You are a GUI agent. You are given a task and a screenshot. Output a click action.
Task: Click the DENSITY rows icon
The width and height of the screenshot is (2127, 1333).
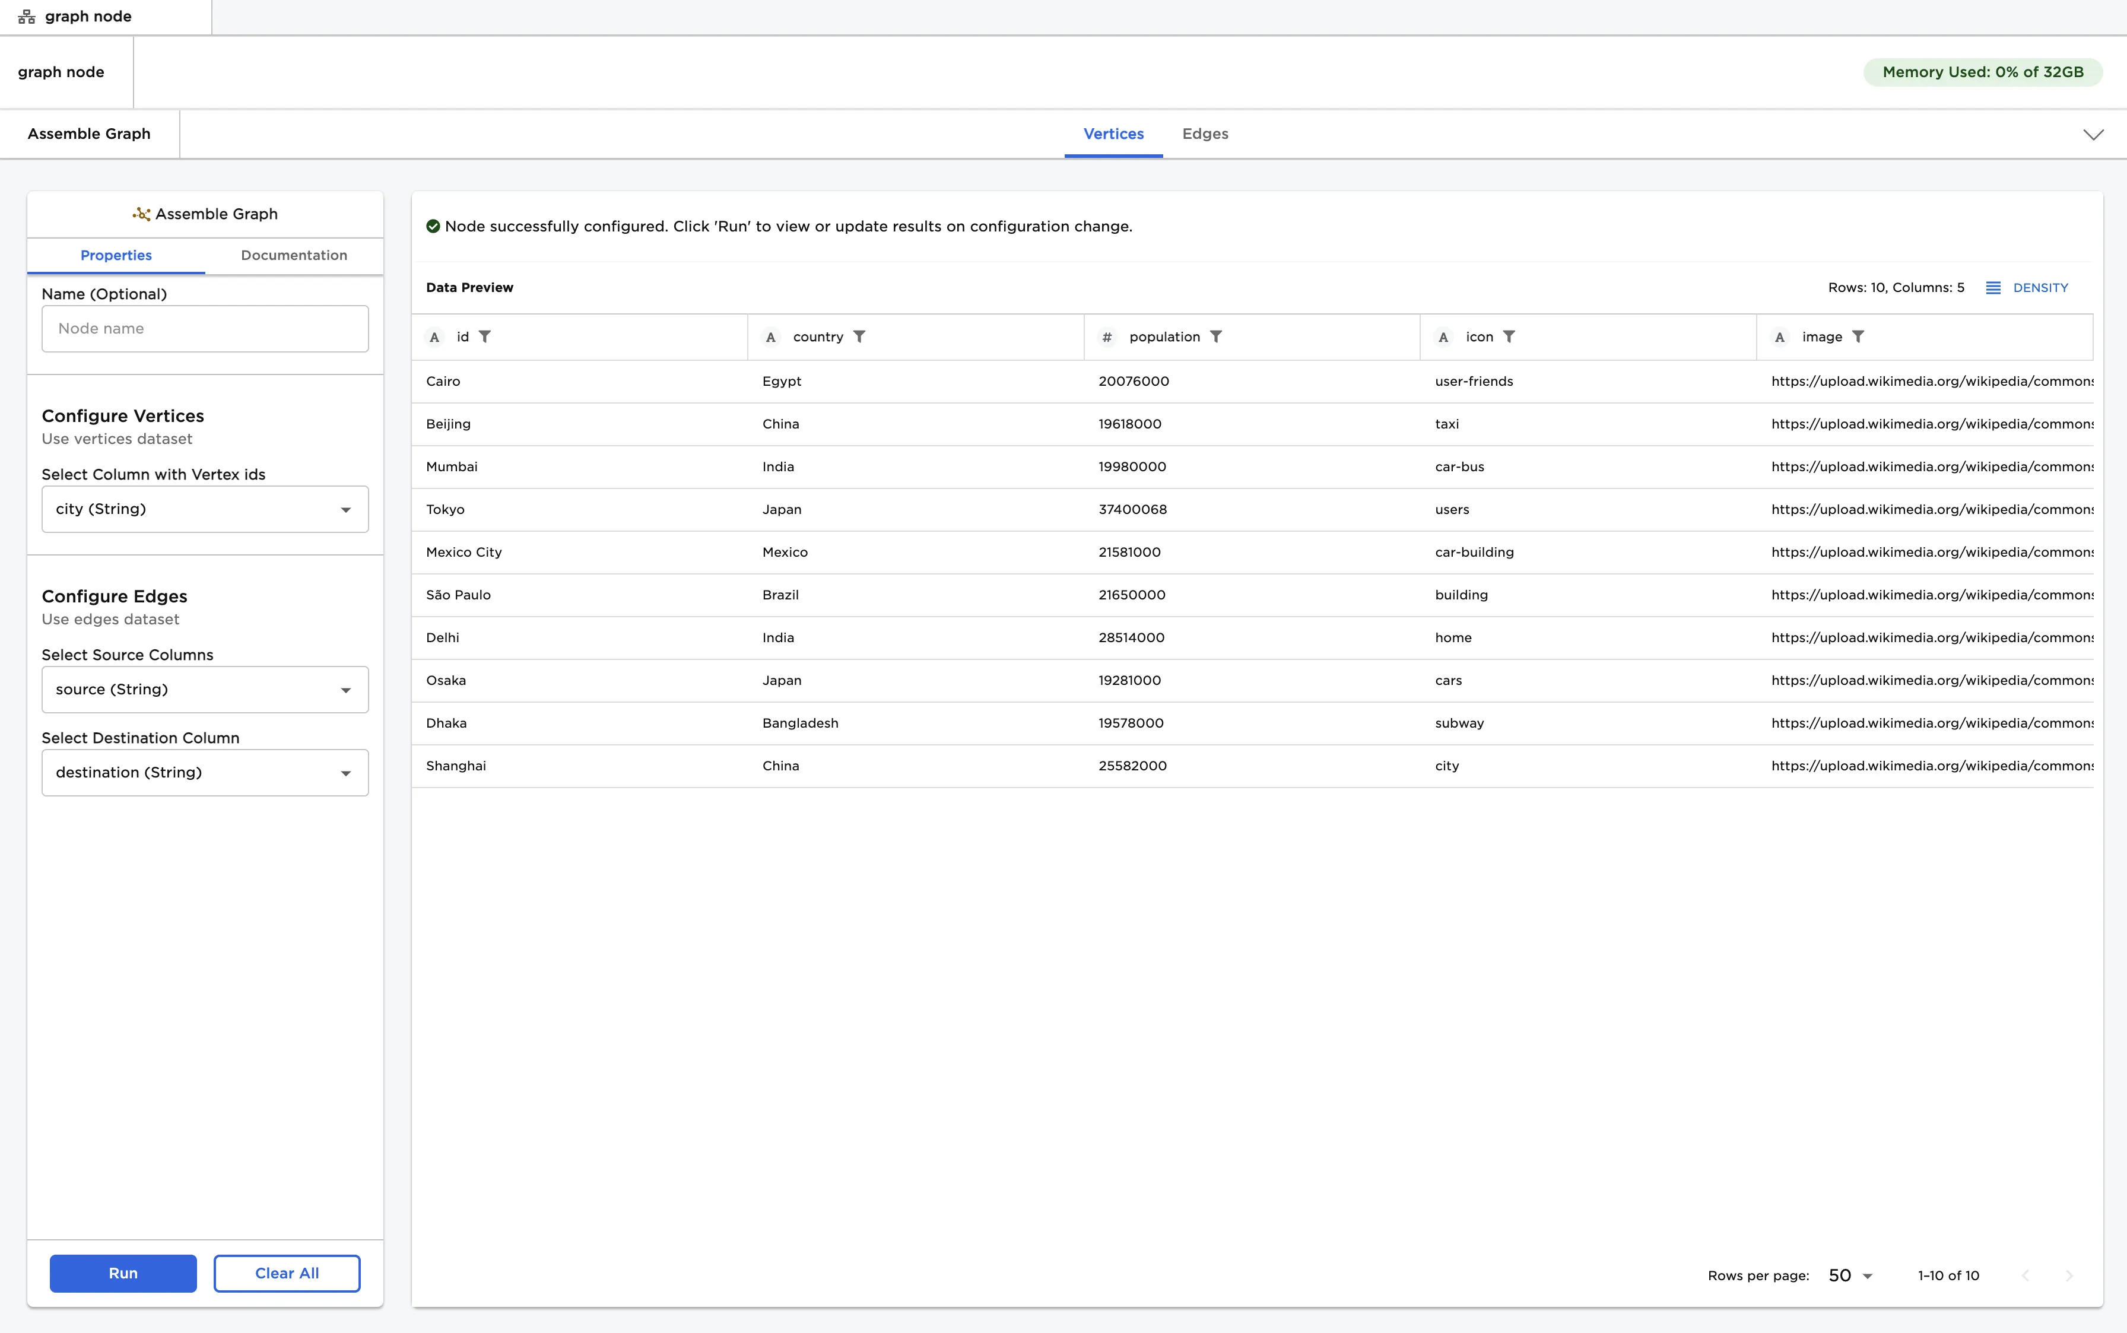1993,288
